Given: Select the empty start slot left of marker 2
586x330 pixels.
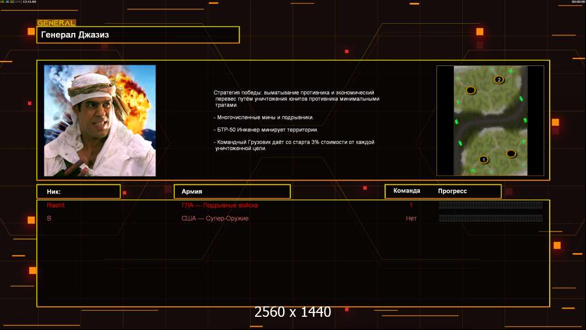Looking at the screenshot, I should point(471,90).
